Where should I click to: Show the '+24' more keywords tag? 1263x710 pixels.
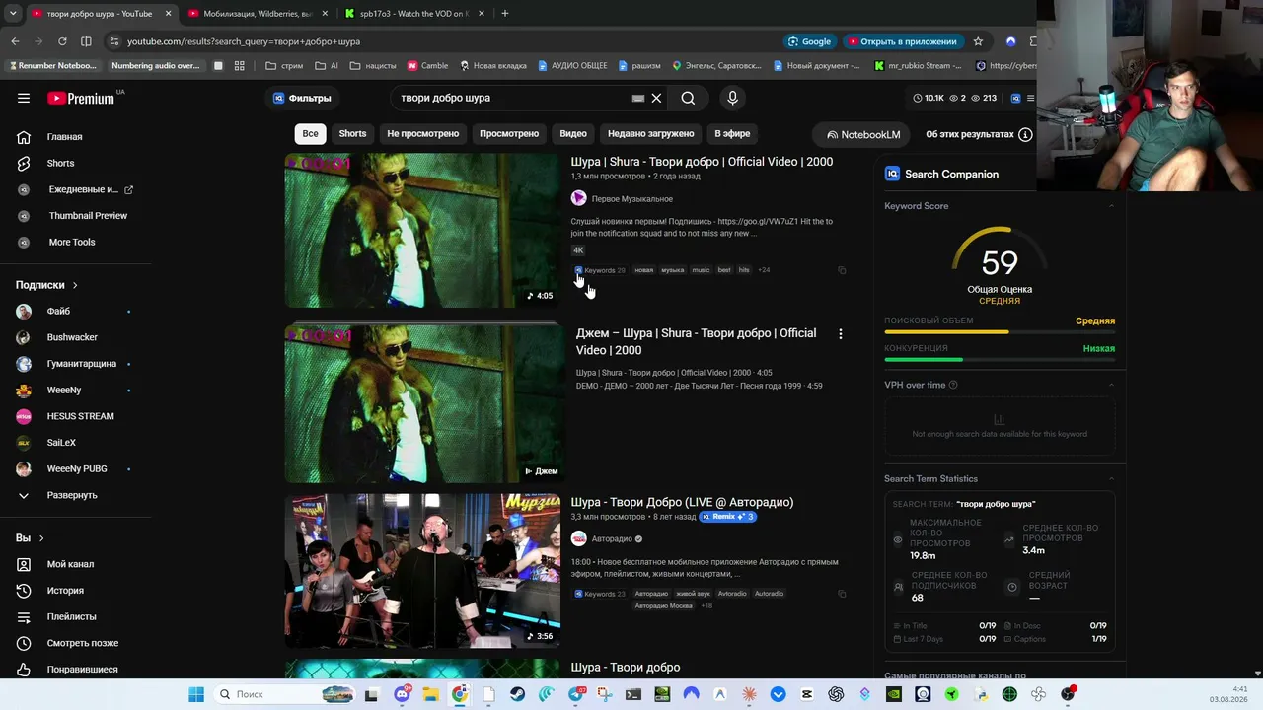[x=764, y=270]
